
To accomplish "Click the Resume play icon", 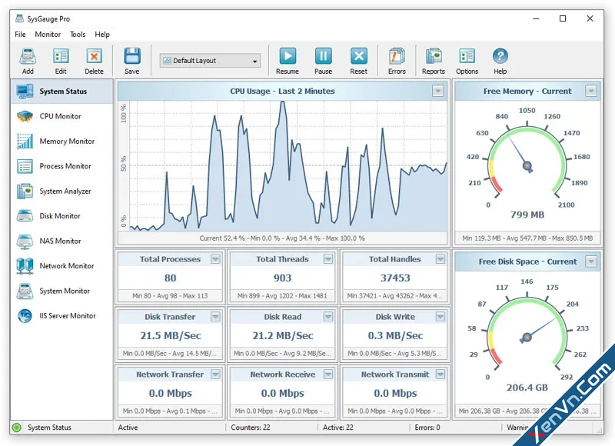I will 288,56.
